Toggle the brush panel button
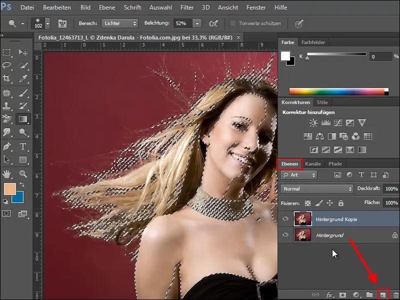This screenshot has height=300, width=400. click(x=62, y=23)
